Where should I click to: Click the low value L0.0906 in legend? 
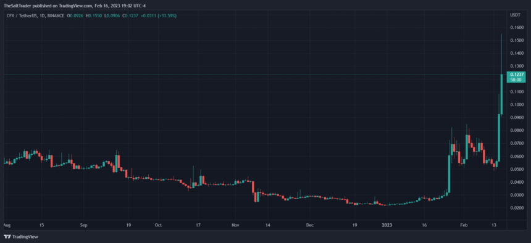tap(112, 16)
